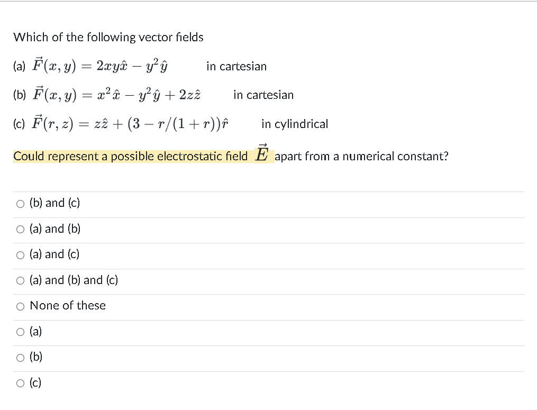Select answer choice "(c)"

20,383
